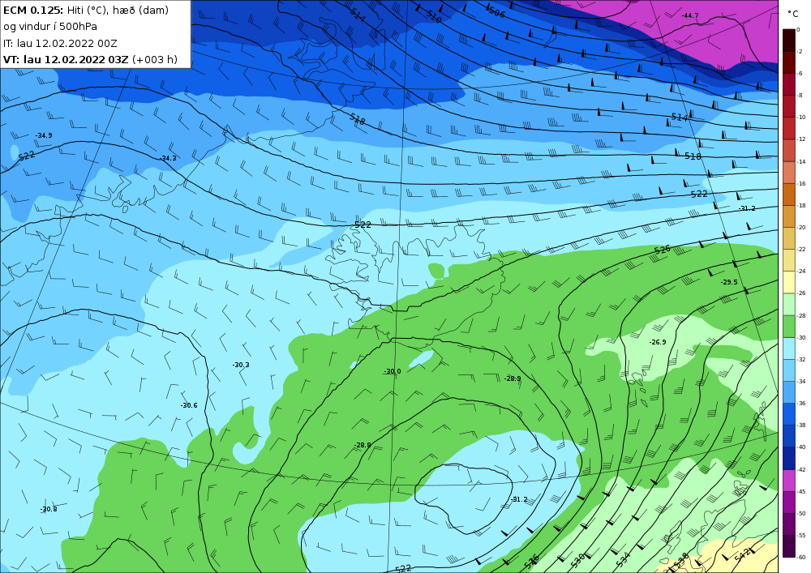Click the light cyan legend swatch between -30 and -32
This screenshot has width=811, height=573.
pyautogui.click(x=789, y=349)
